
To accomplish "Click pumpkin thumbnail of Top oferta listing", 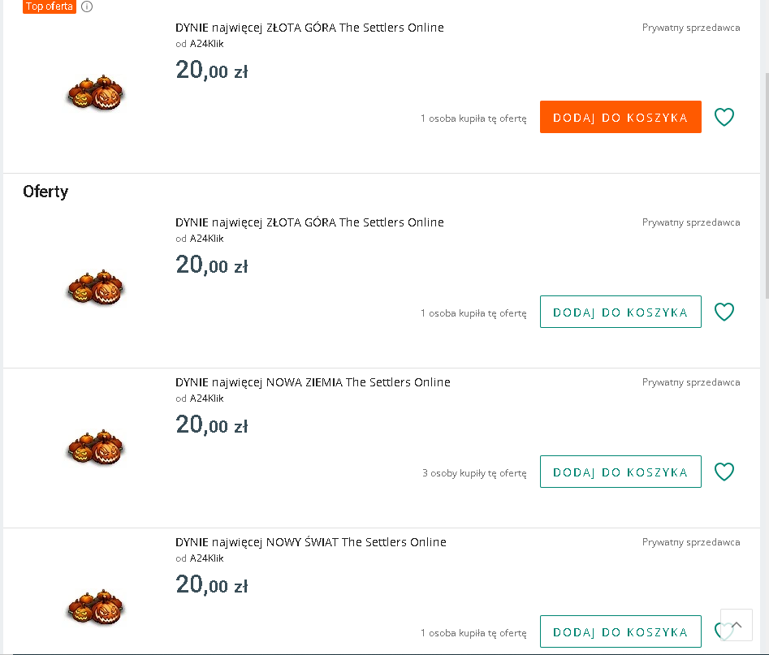I will (x=96, y=93).
